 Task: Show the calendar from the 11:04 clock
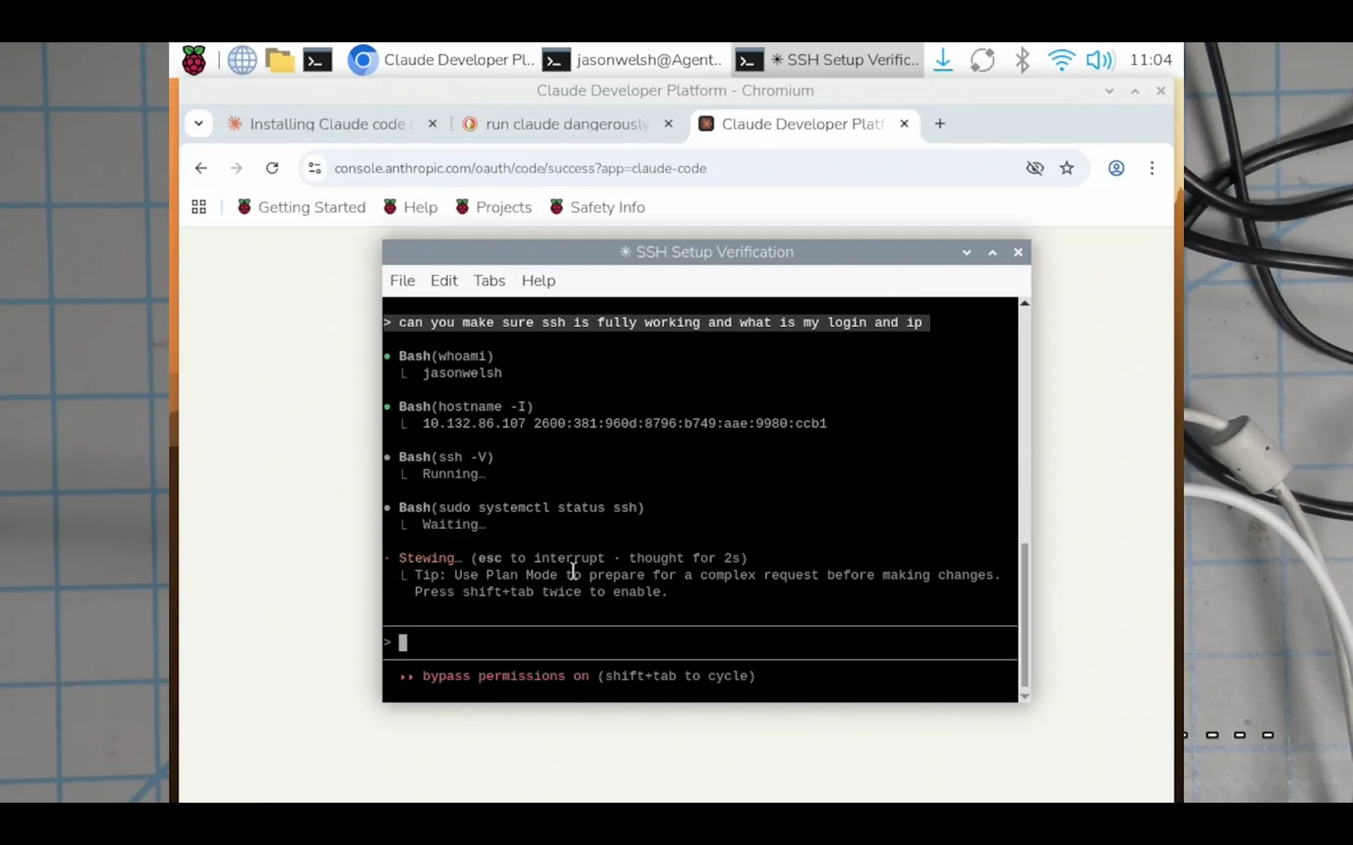(x=1151, y=60)
